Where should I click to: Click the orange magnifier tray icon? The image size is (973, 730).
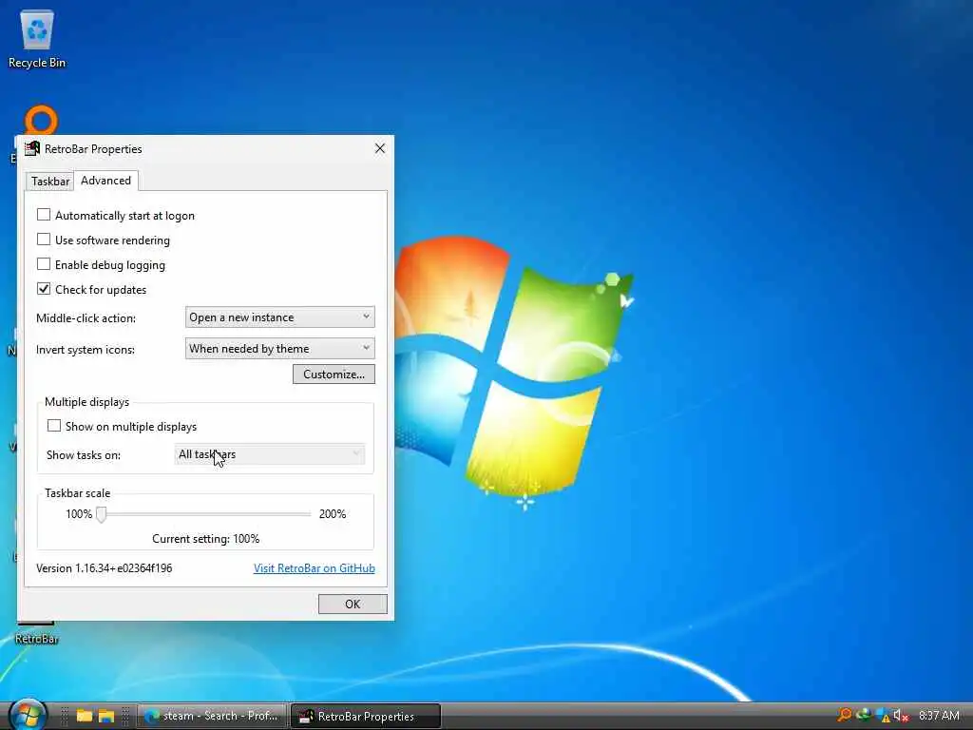coord(844,715)
